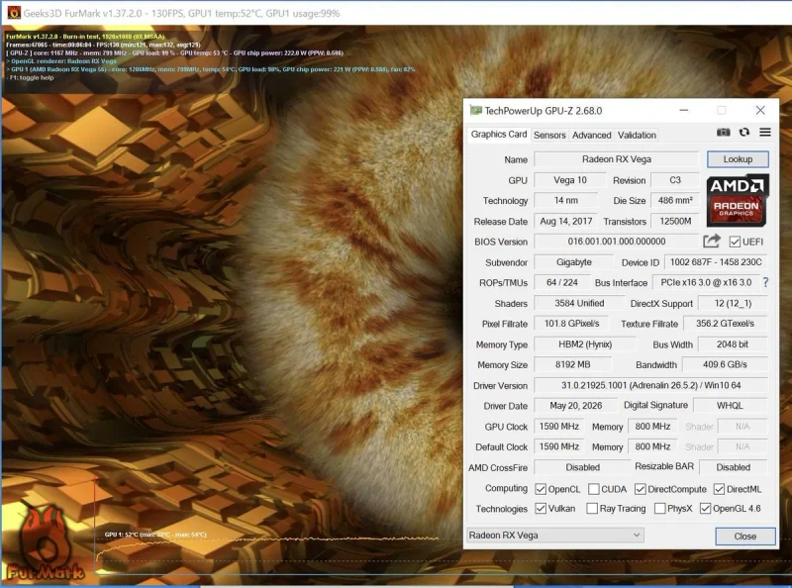Go to the Validation tab
The width and height of the screenshot is (792, 588).
pyautogui.click(x=637, y=135)
